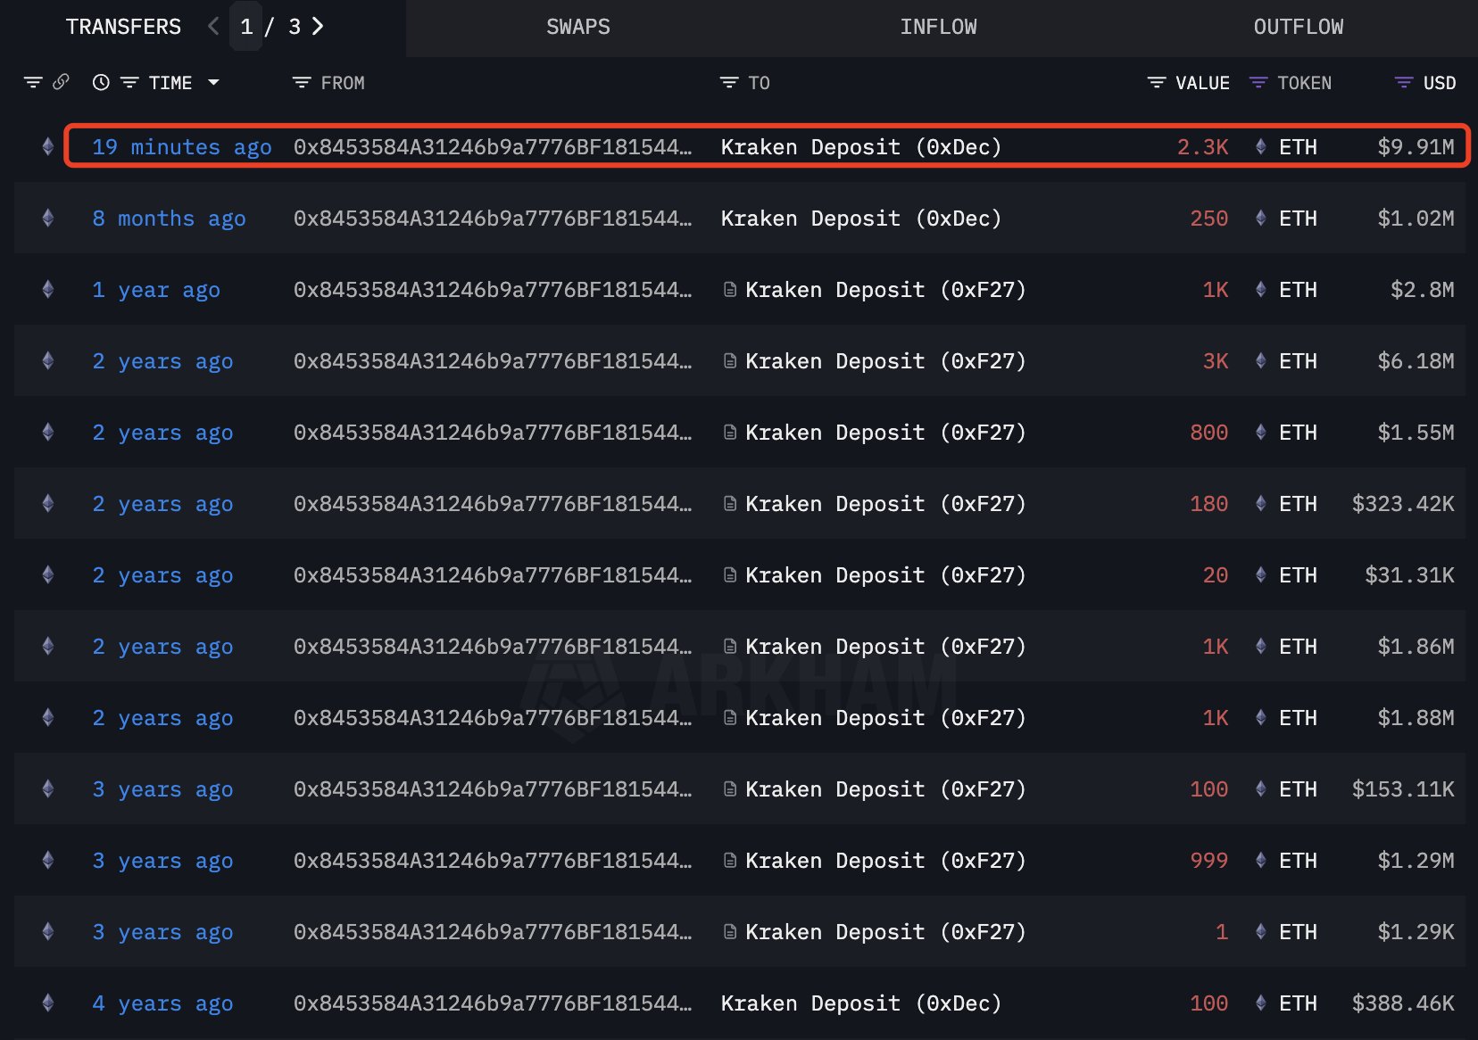Select the 999 ETH value cell
Viewport: 1478px width, 1040px height.
pos(1209,861)
